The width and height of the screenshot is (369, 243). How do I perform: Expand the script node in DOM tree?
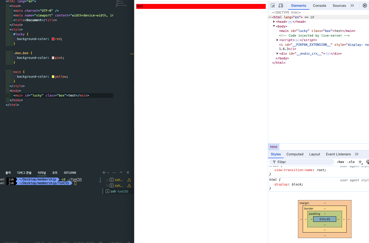[x=278, y=40]
